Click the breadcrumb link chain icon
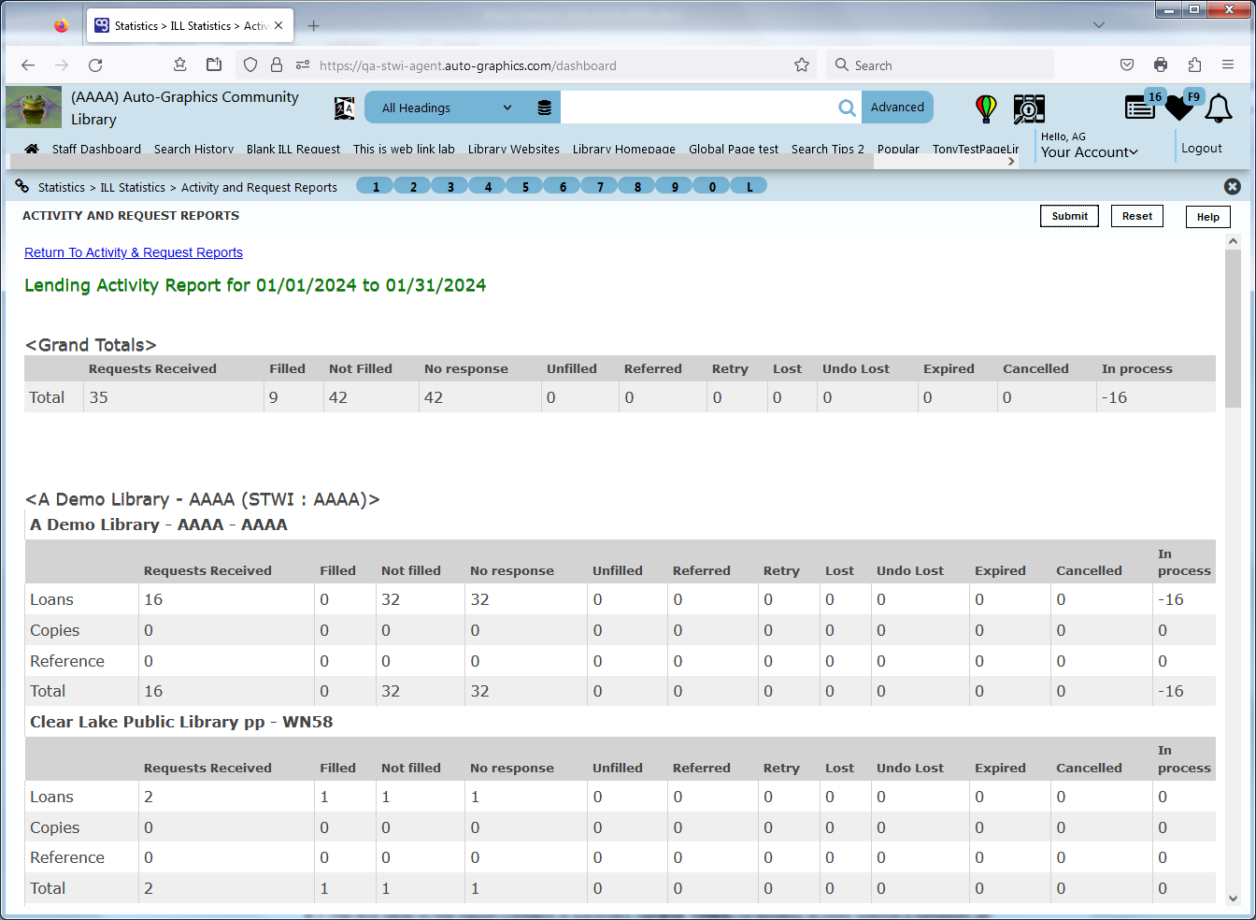This screenshot has width=1256, height=920. [22, 186]
